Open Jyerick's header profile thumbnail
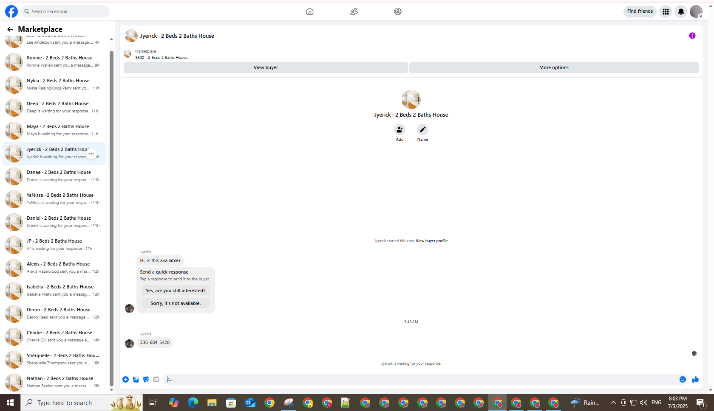 tap(131, 36)
